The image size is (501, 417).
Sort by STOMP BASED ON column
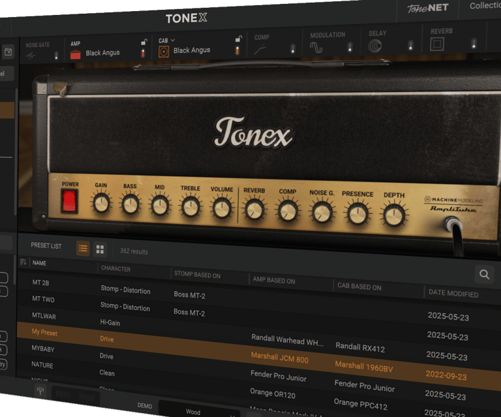pyautogui.click(x=197, y=275)
